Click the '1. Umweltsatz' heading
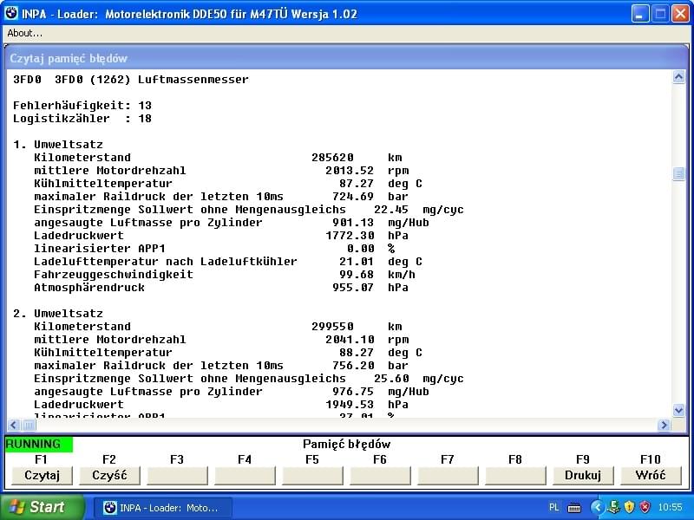 [x=58, y=145]
